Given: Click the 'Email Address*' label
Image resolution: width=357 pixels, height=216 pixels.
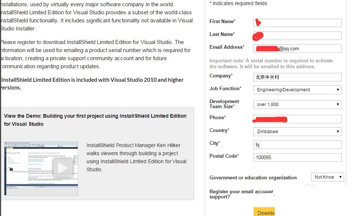Looking at the screenshot, I should click(x=227, y=47).
